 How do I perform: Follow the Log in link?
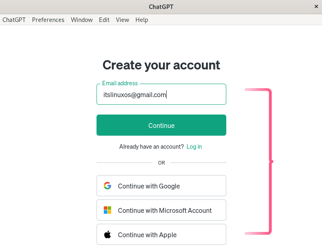click(194, 147)
